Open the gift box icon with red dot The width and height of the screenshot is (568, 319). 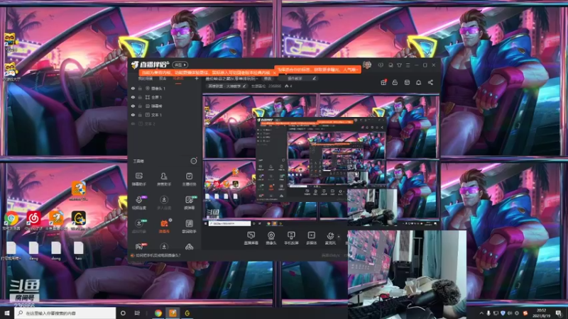pyautogui.click(x=383, y=82)
